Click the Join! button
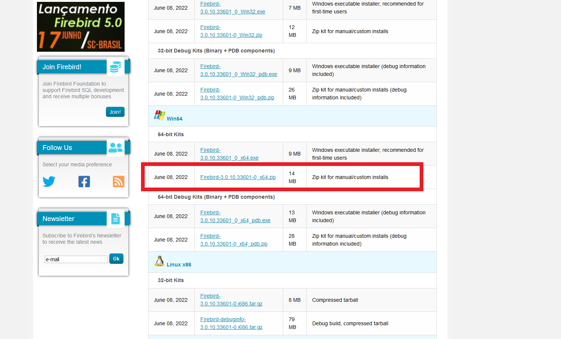The image size is (561, 339). point(115,112)
